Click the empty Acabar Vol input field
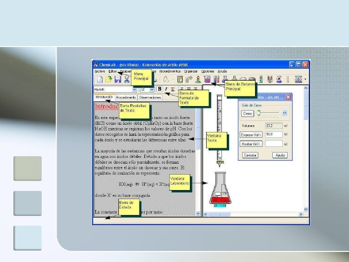The width and height of the screenshot is (349, 262). coord(274,143)
